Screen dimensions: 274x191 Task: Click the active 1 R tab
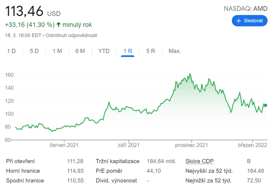(x=128, y=51)
